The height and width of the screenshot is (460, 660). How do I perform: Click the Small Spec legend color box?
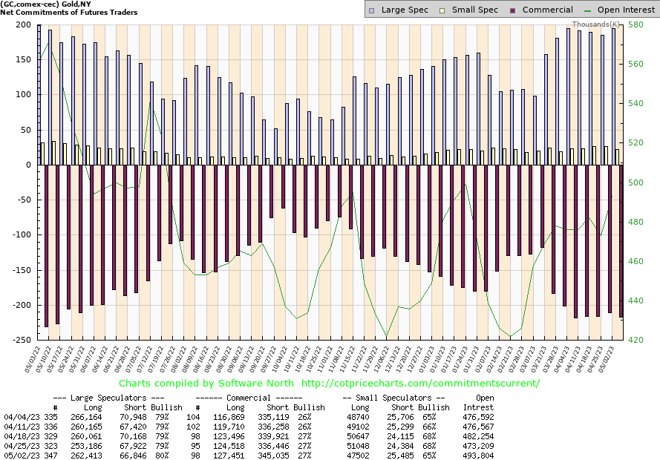click(x=443, y=10)
